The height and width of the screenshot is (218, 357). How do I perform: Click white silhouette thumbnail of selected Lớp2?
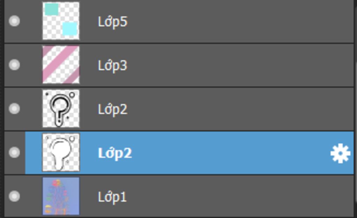pyautogui.click(x=61, y=152)
